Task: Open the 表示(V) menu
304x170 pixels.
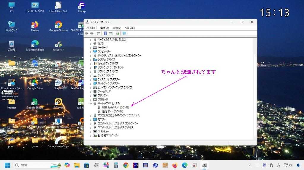Action: (117, 28)
